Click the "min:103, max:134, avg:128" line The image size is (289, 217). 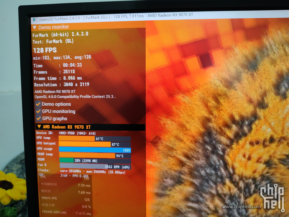(62, 57)
